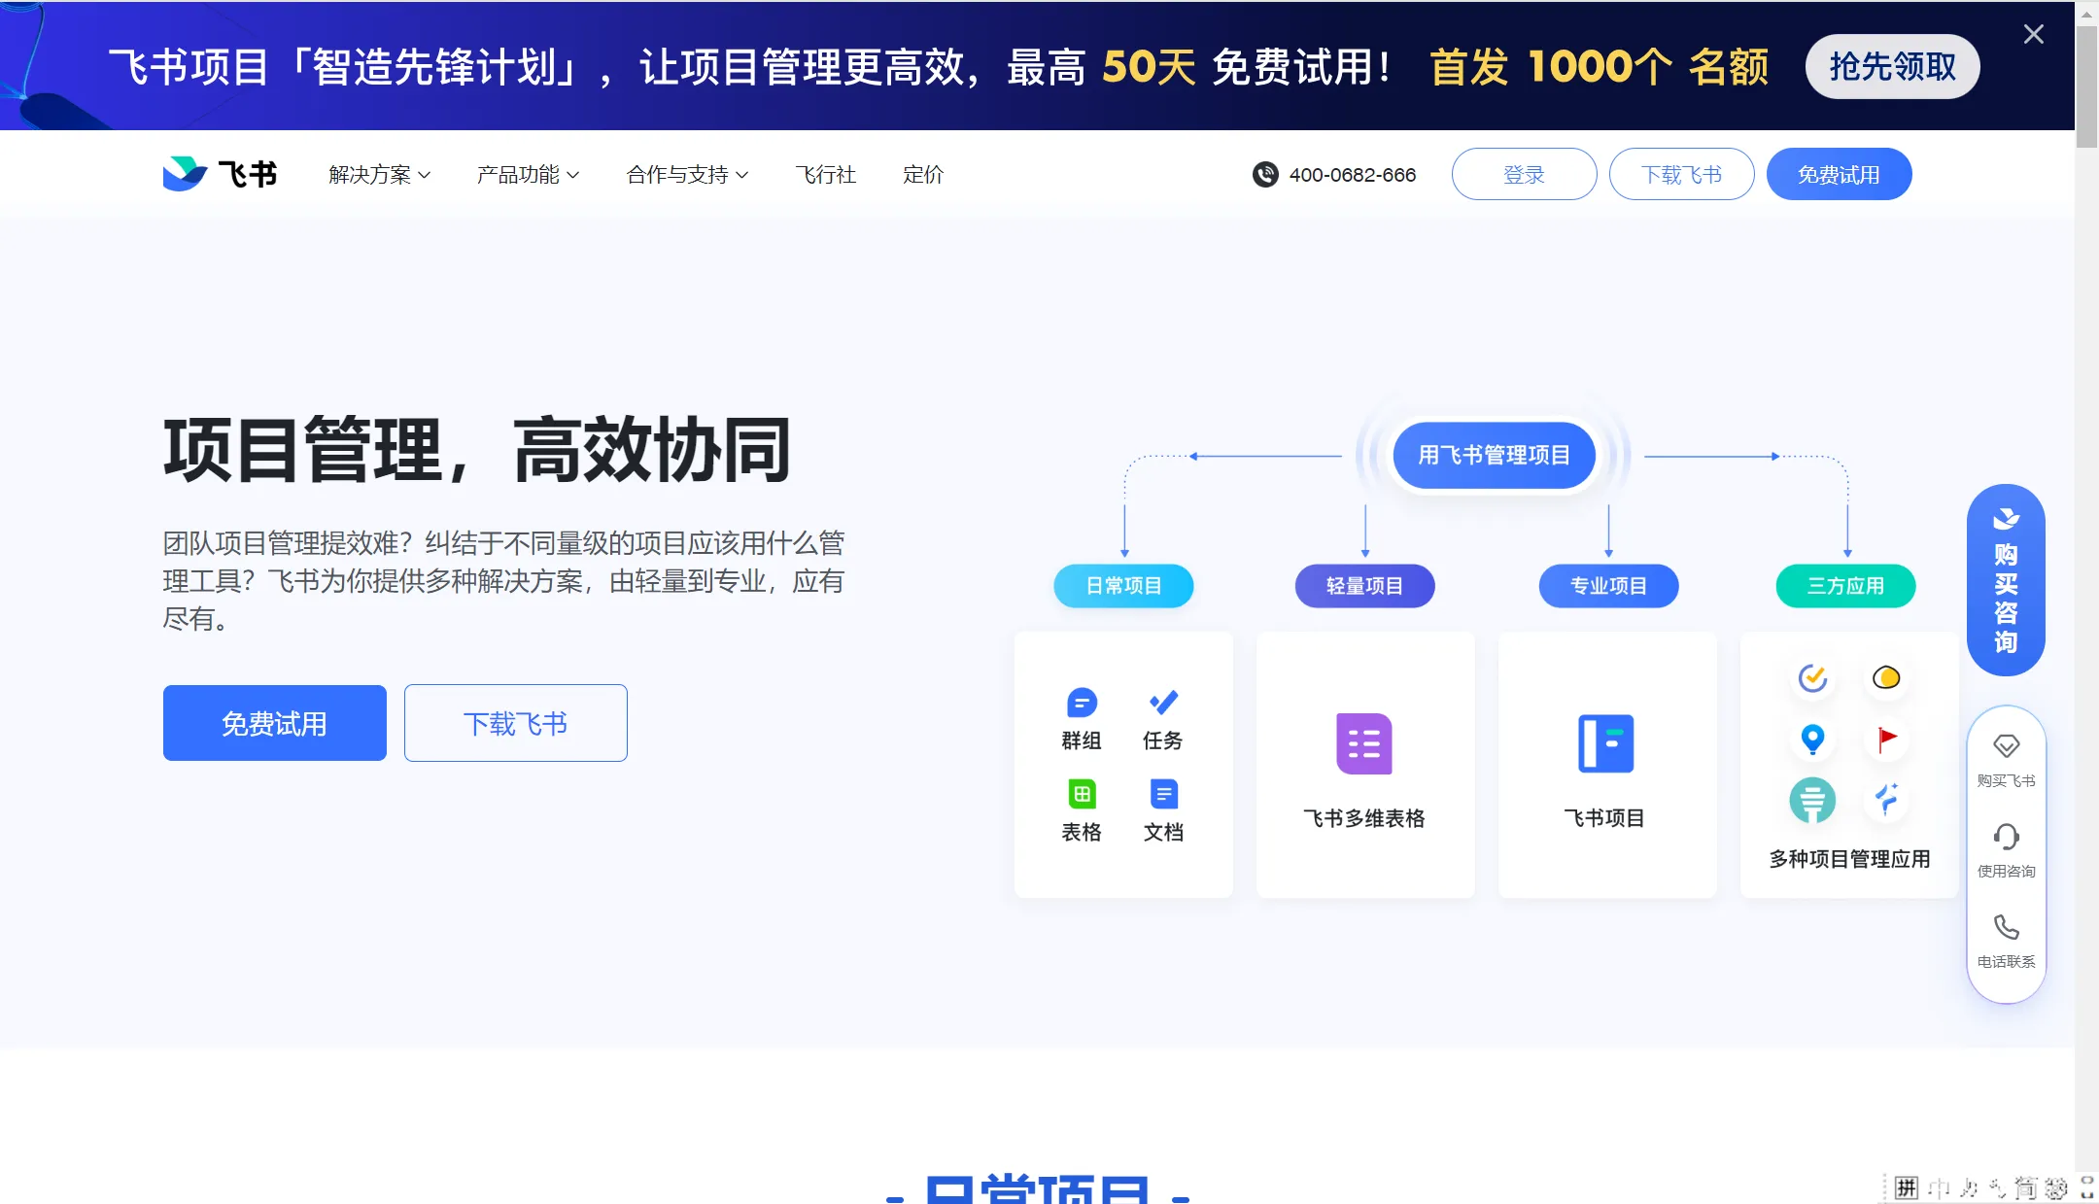
Task: Click the Feishu logo icon
Action: point(184,174)
